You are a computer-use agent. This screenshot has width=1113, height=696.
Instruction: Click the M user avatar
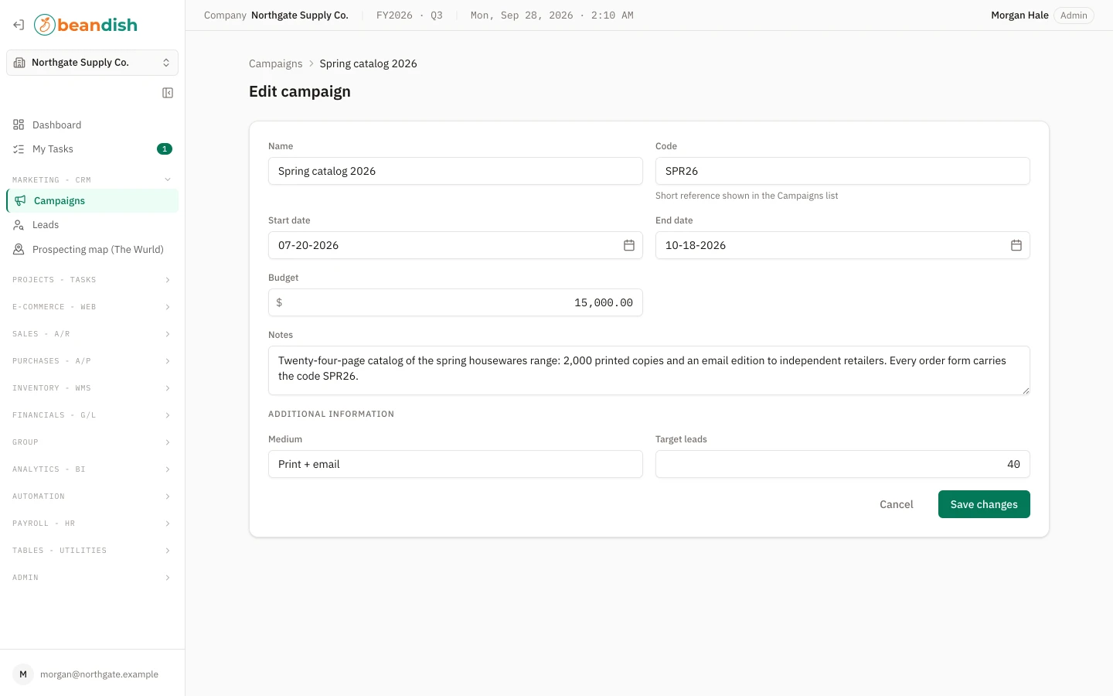(23, 674)
